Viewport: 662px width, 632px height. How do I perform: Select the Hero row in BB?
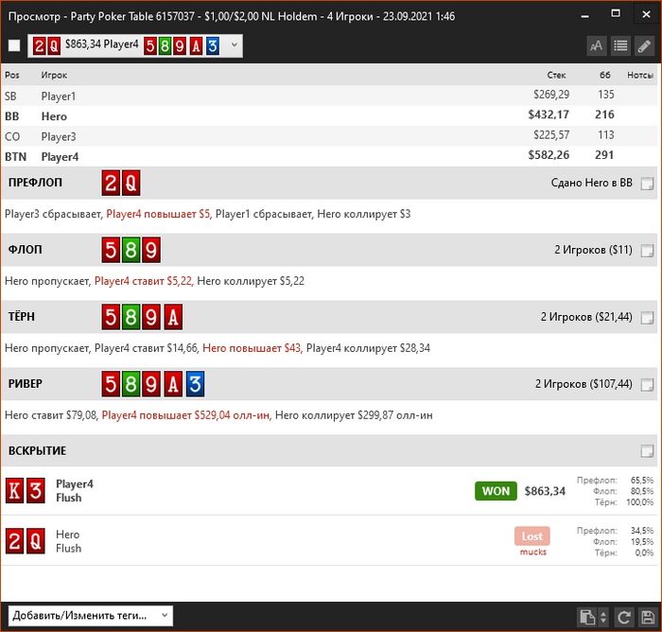click(329, 115)
